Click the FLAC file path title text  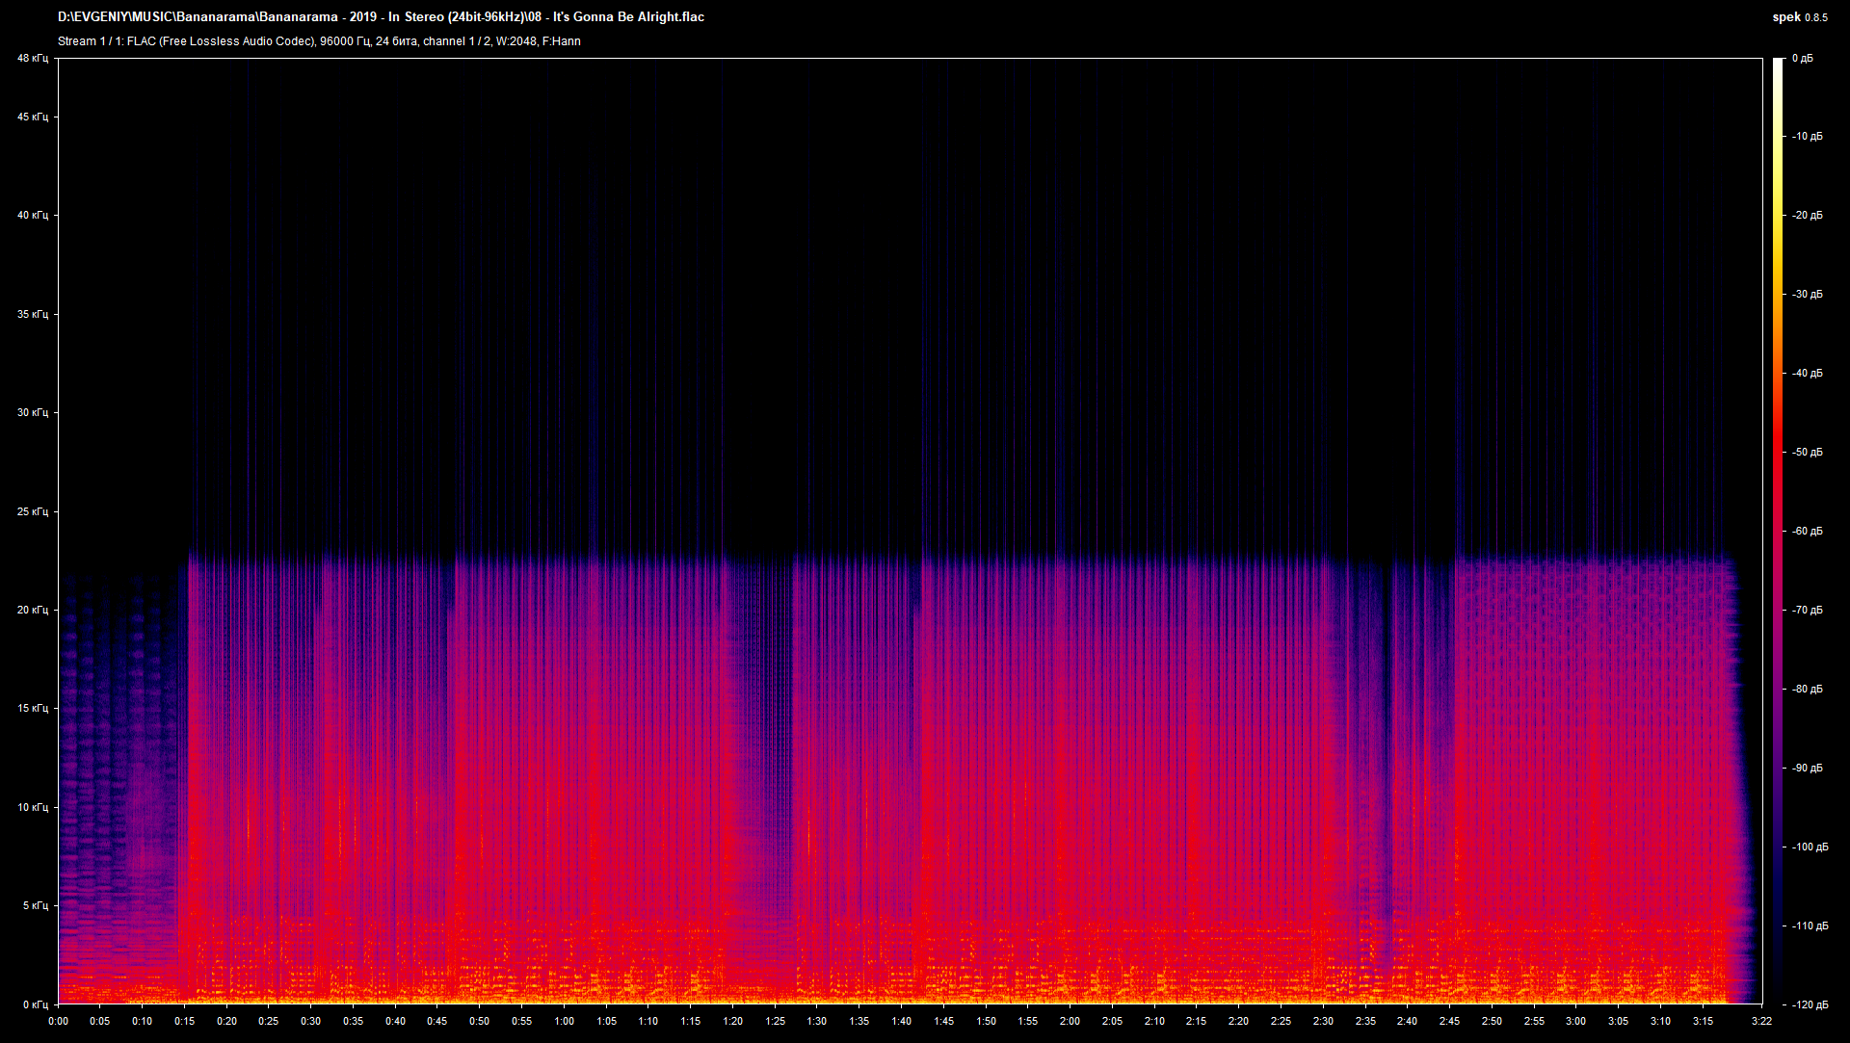point(381,16)
